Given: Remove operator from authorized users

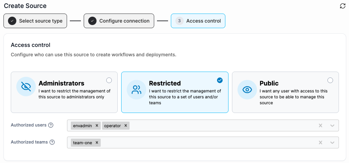Looking at the screenshot, I should pos(125,125).
